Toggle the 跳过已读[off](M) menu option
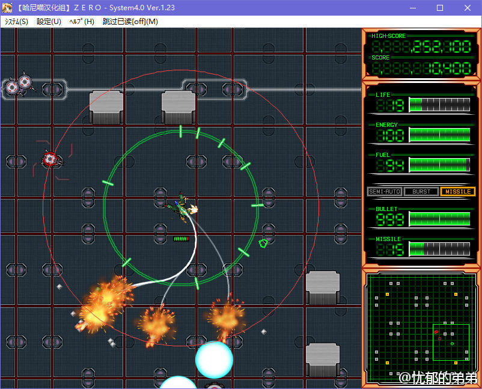482x389 pixels. click(x=130, y=22)
